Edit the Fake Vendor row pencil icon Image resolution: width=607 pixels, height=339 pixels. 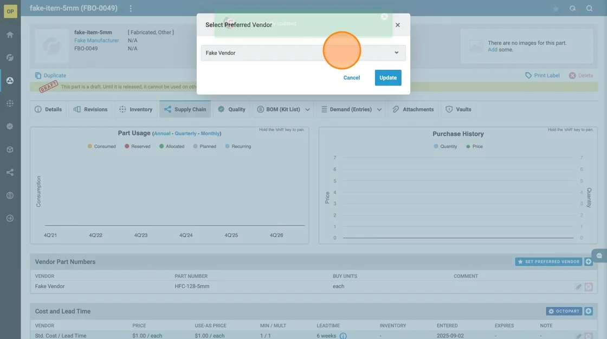point(578,286)
